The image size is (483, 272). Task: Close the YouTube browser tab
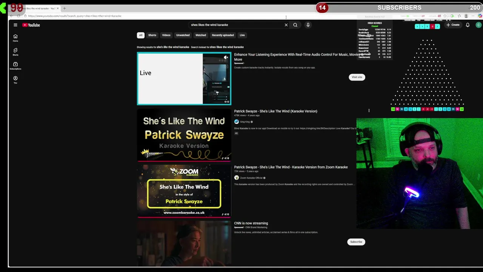(58, 8)
